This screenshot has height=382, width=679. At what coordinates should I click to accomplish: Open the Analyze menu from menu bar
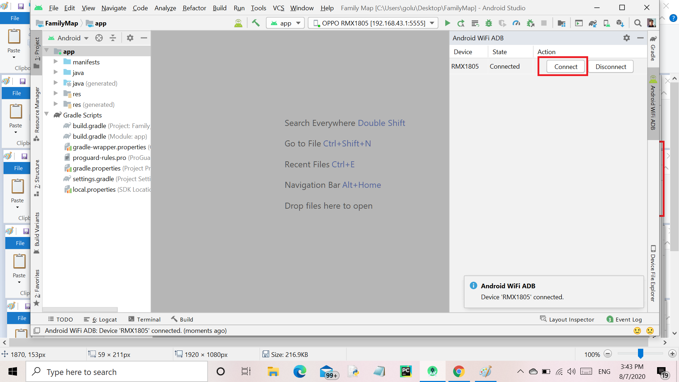point(165,8)
